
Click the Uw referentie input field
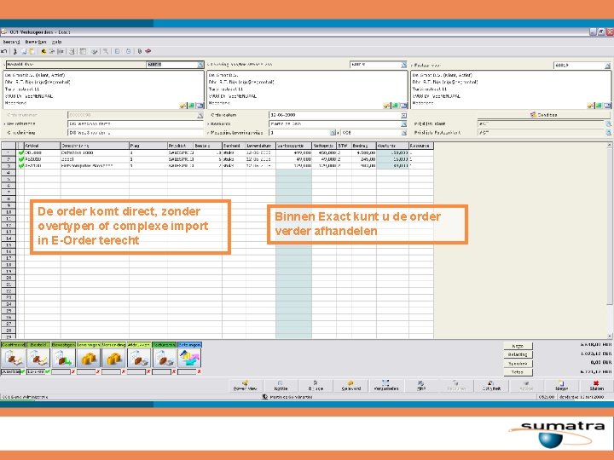(136, 124)
